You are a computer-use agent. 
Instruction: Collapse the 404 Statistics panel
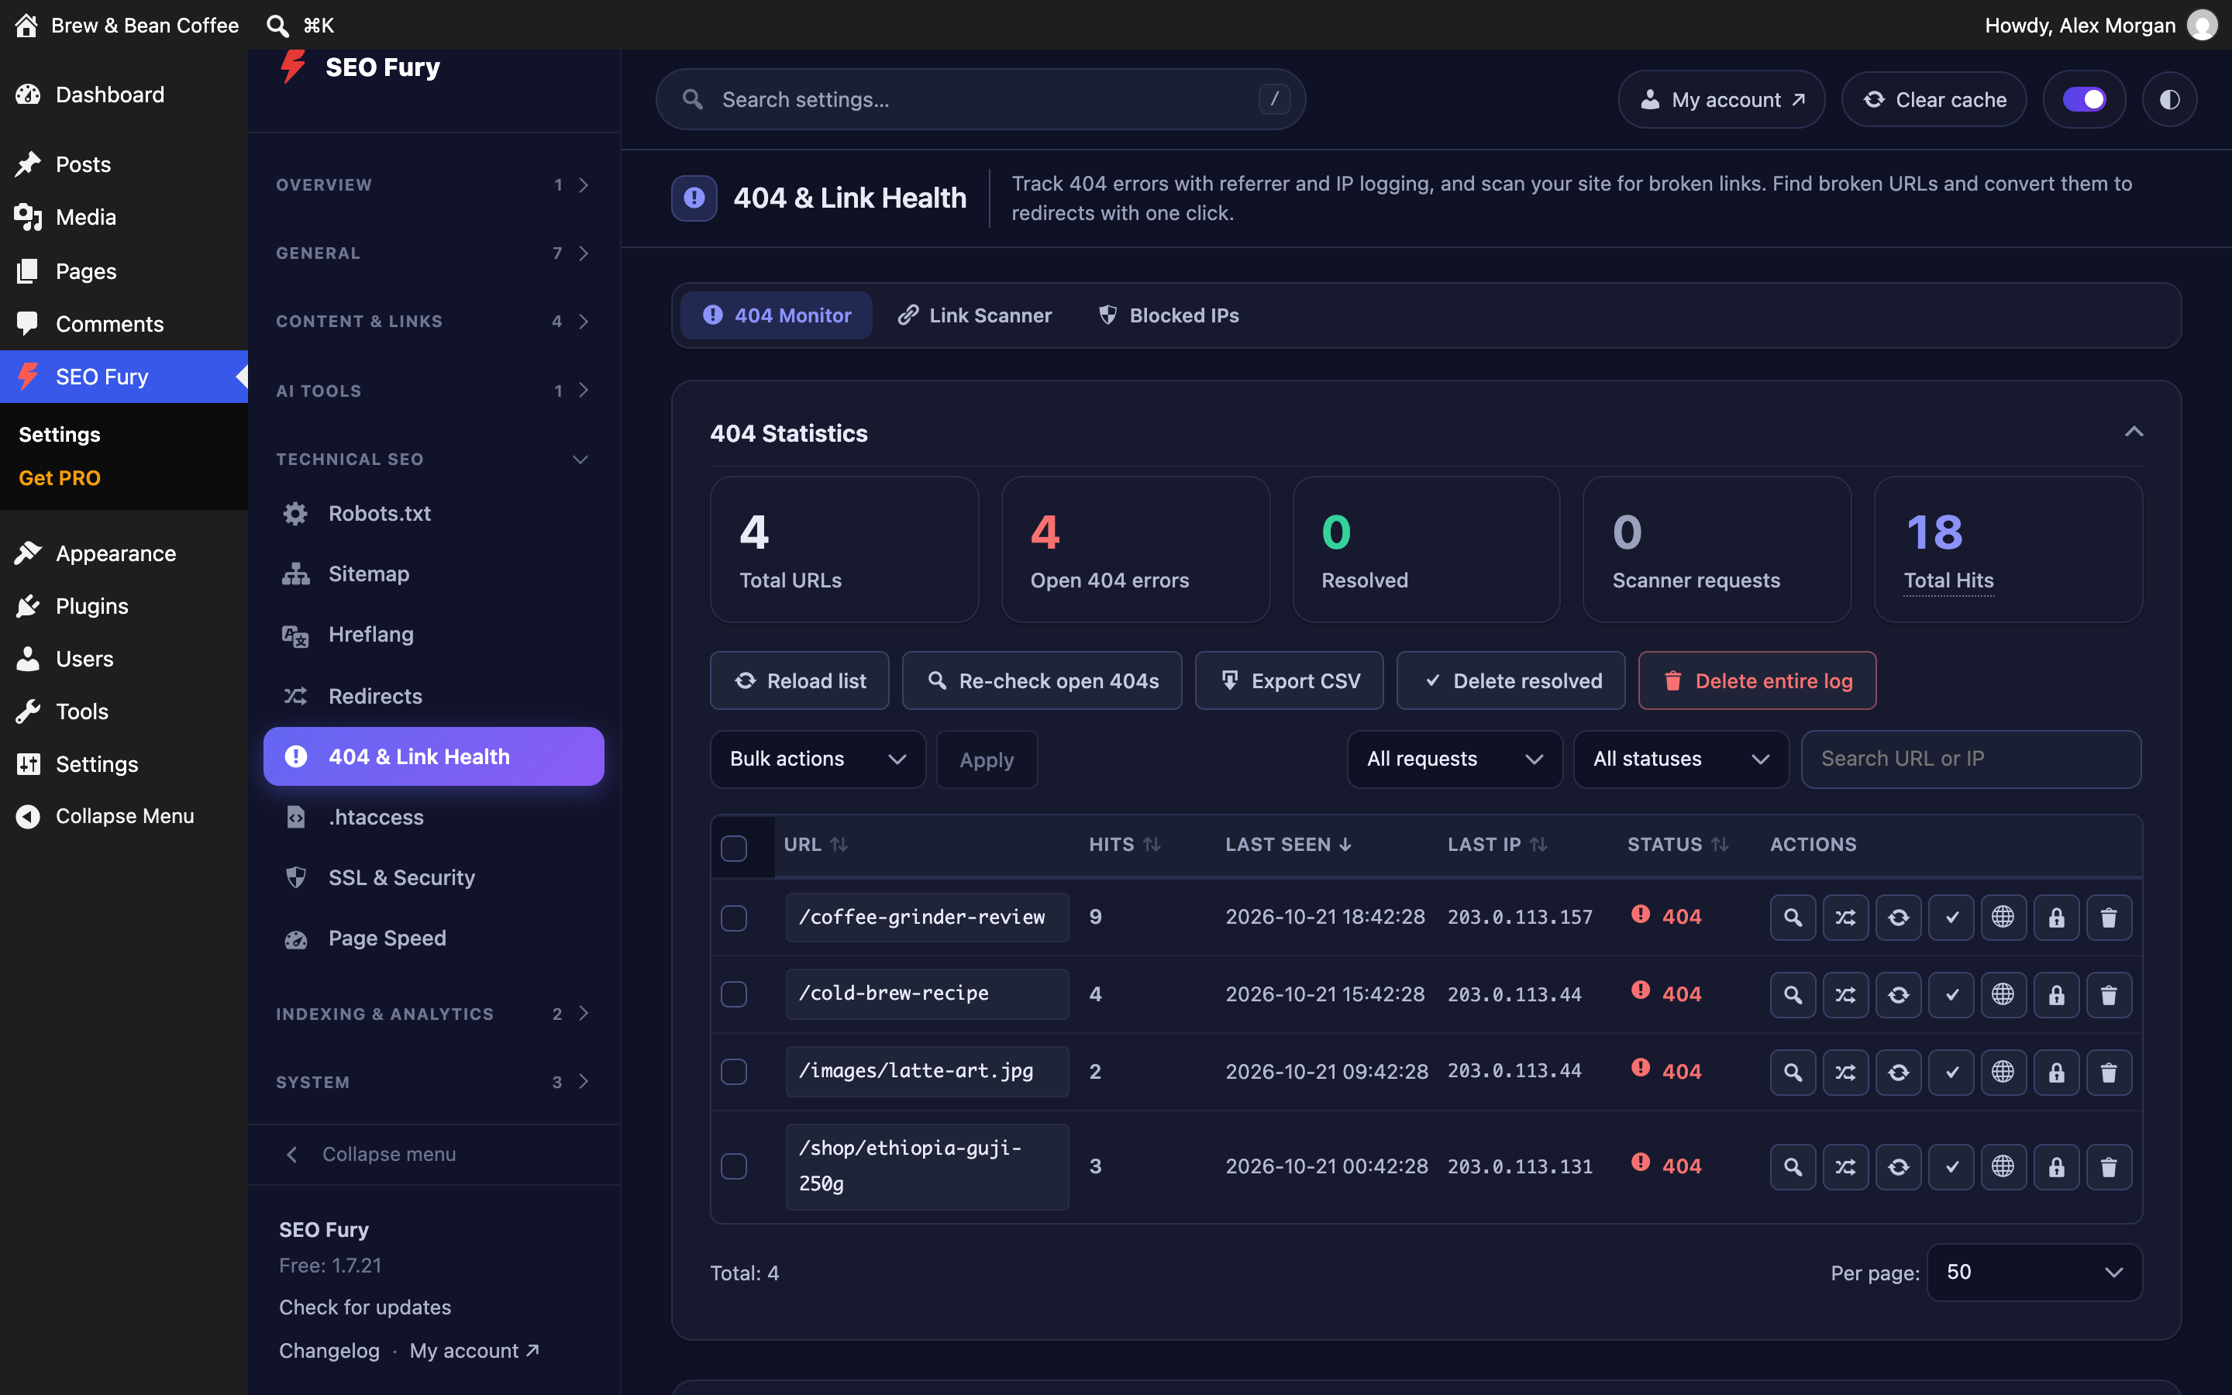[x=2134, y=432]
